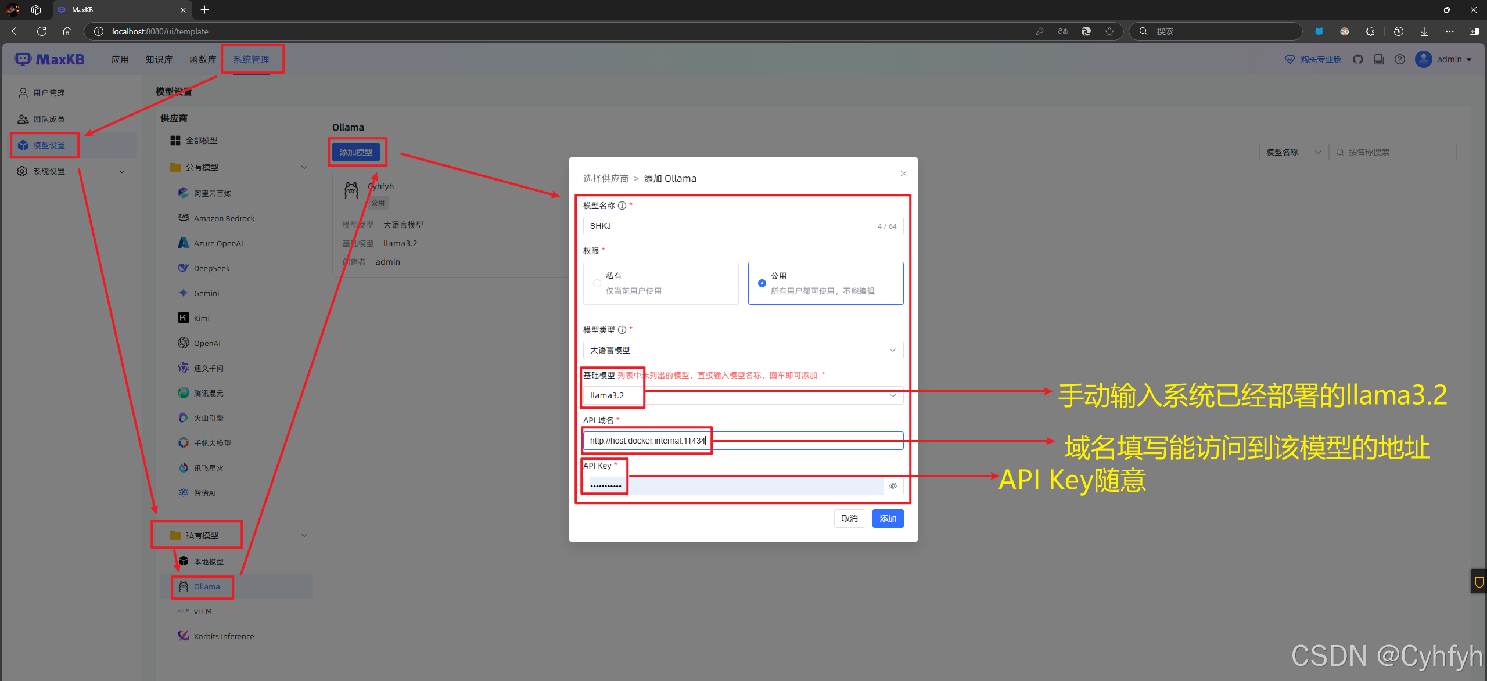Click the 按名称搜索 search field
The width and height of the screenshot is (1487, 681).
coord(1393,152)
